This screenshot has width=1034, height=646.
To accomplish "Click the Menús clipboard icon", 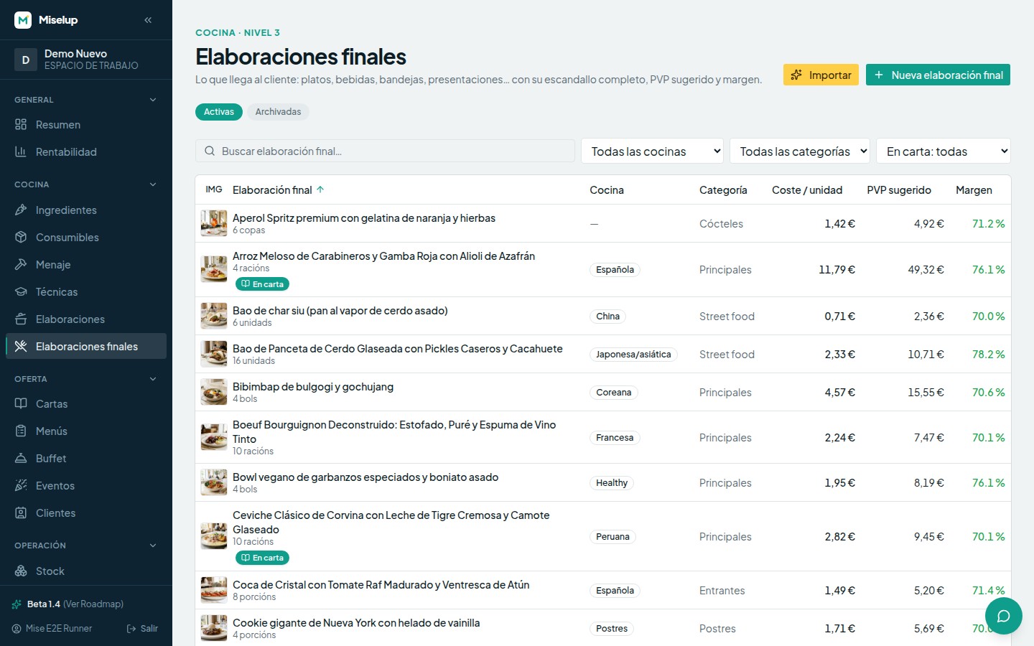I will point(21,431).
